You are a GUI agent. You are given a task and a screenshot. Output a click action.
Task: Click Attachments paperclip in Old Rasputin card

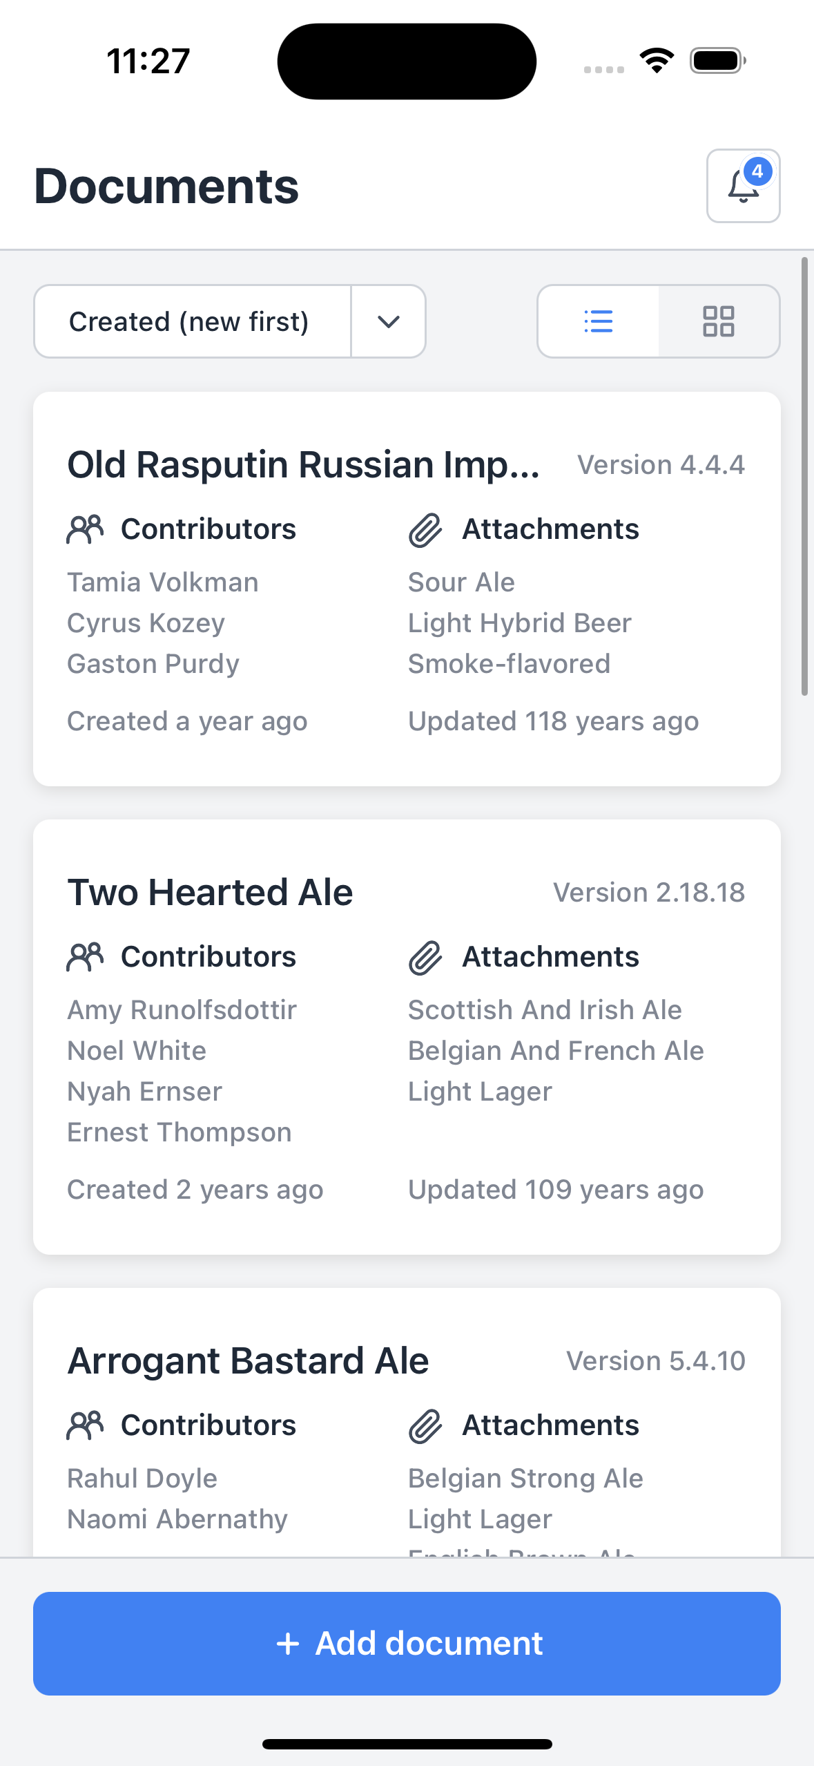pos(425,530)
